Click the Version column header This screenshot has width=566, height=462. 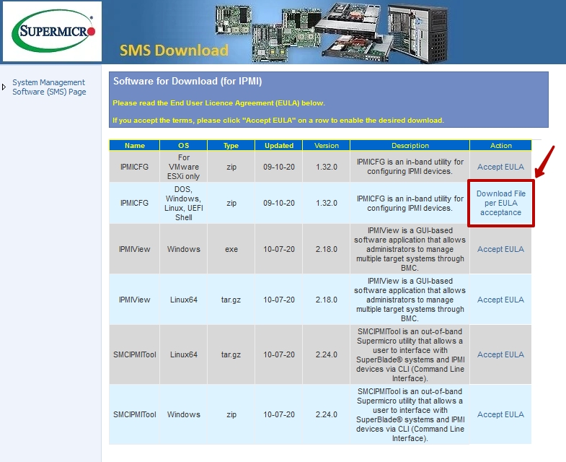[x=327, y=145]
